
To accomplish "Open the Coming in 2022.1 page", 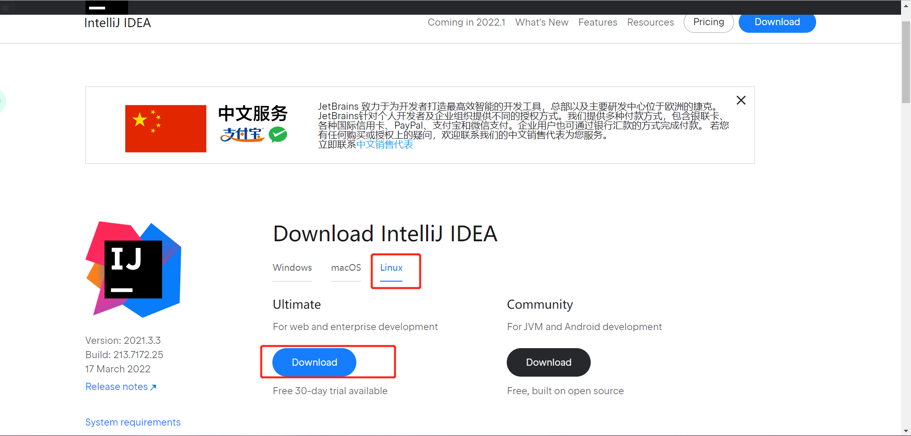I will click(x=466, y=22).
